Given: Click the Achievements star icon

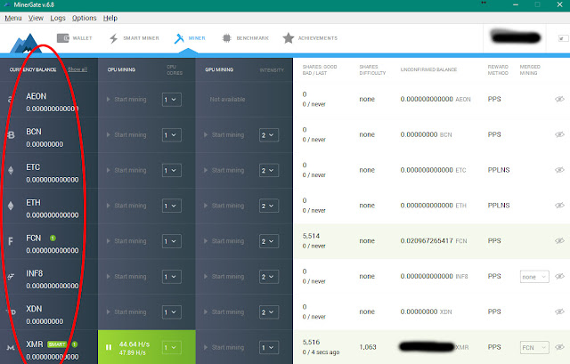Looking at the screenshot, I should [x=289, y=37].
